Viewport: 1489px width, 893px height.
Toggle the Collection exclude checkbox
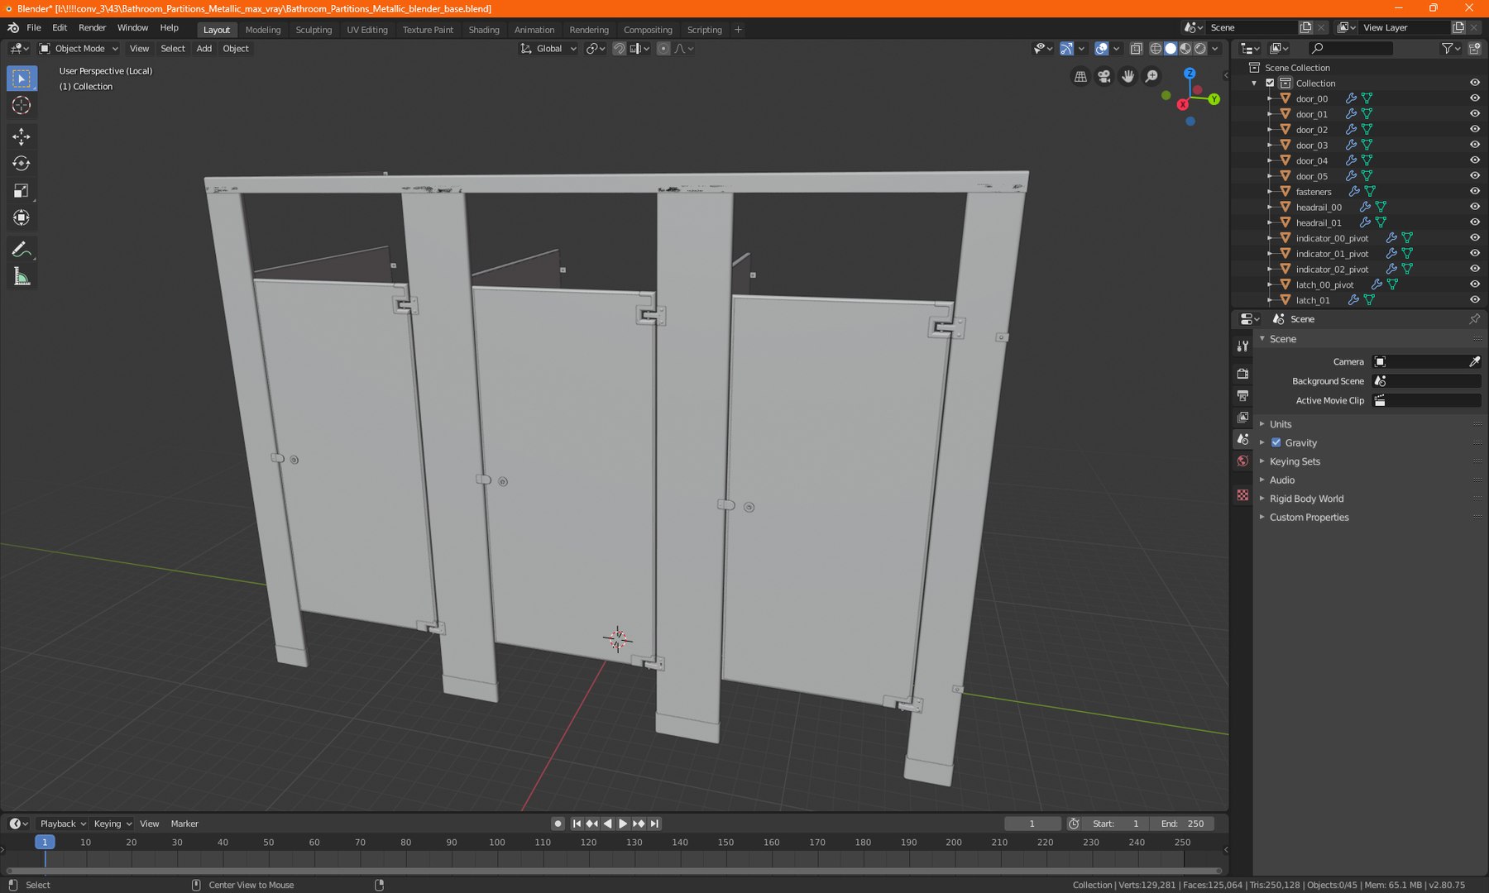pyautogui.click(x=1270, y=83)
